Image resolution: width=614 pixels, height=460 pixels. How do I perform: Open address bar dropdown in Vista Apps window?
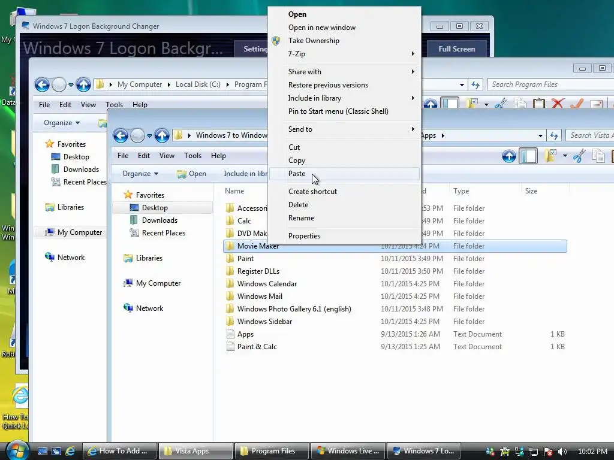coord(540,136)
